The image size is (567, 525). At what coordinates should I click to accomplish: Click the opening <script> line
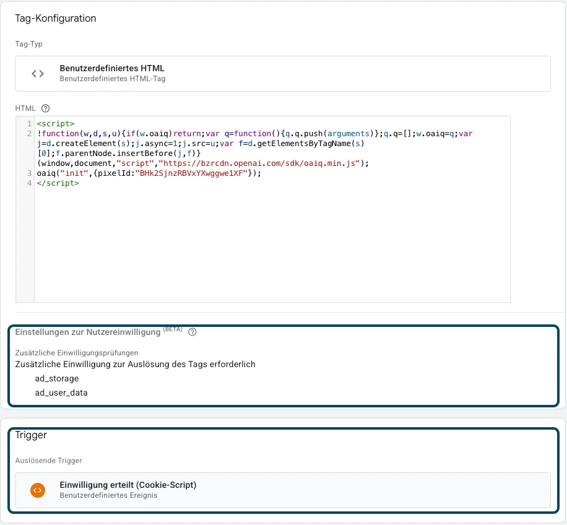pos(55,124)
